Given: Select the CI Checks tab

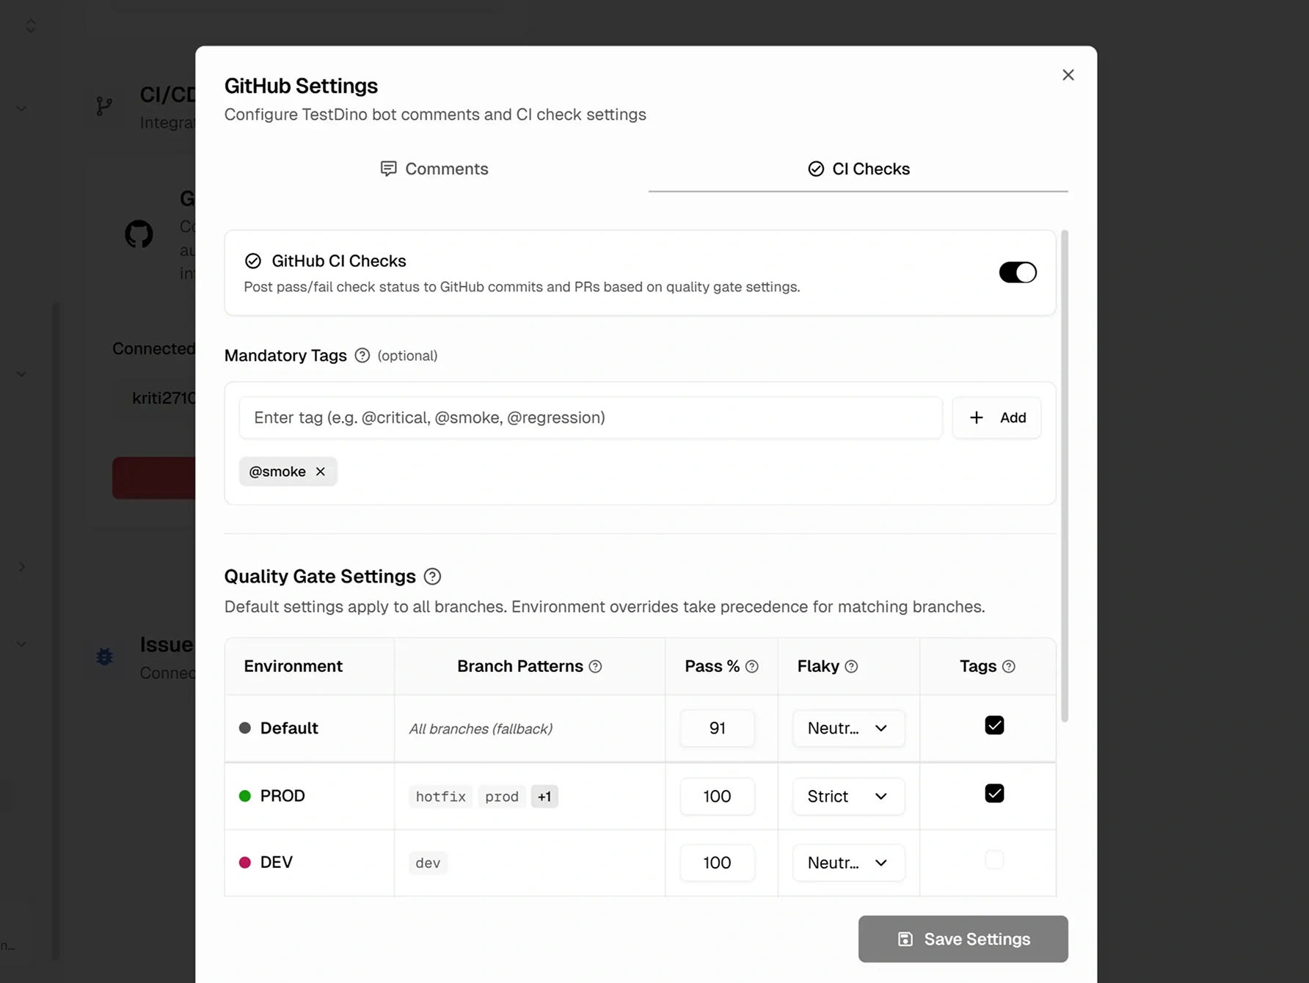Looking at the screenshot, I should pyautogui.click(x=858, y=169).
